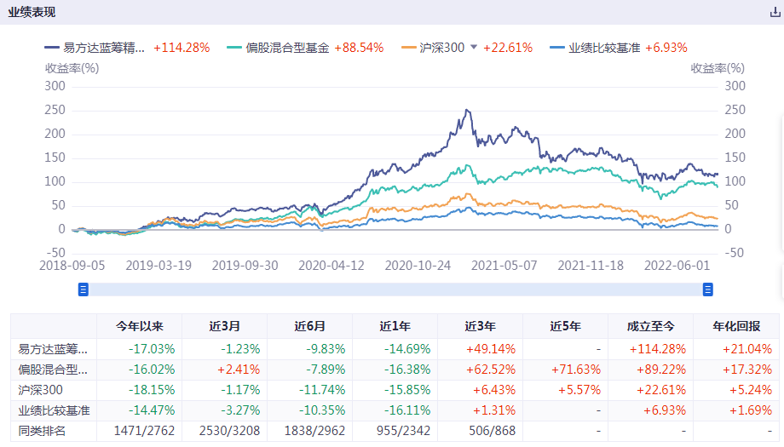
Task: Click the teal legend line marker
Action: pyautogui.click(x=235, y=48)
